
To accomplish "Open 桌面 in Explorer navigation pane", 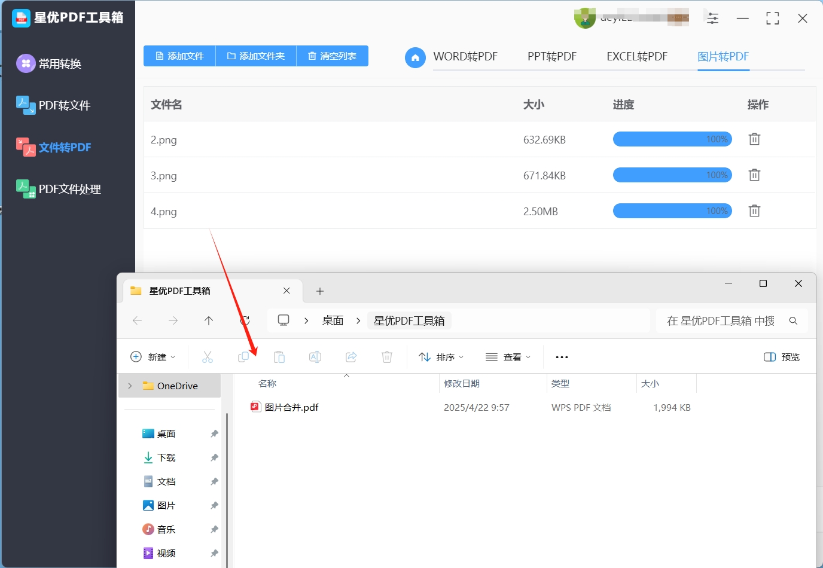I will (x=159, y=433).
